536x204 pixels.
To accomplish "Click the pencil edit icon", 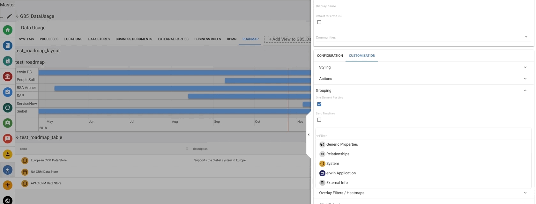I will point(9,16).
